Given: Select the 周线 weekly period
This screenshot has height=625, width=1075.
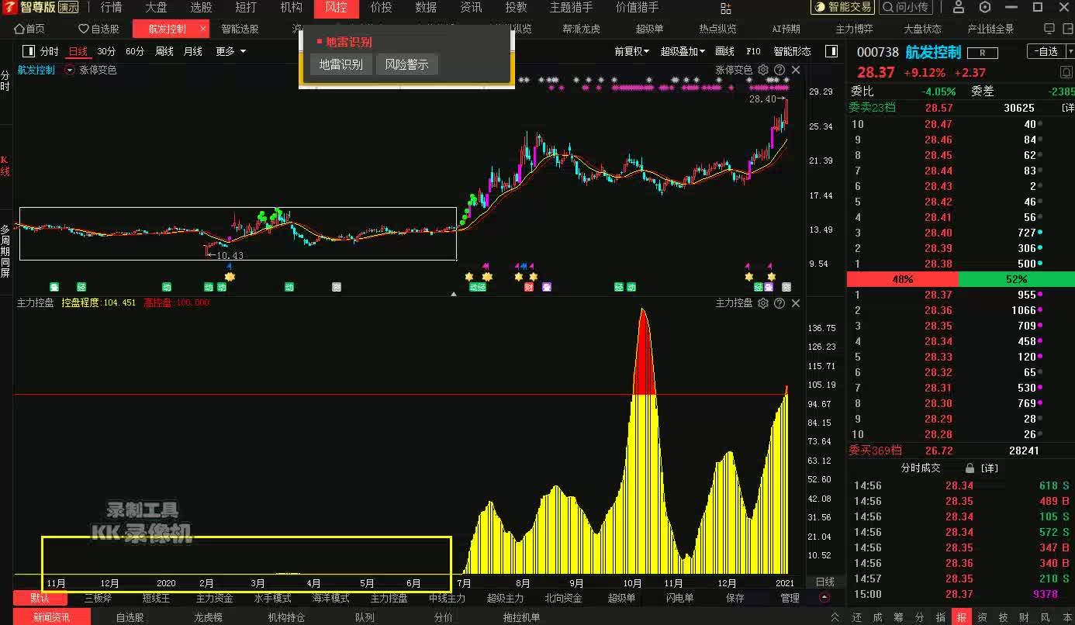Looking at the screenshot, I should [x=164, y=51].
